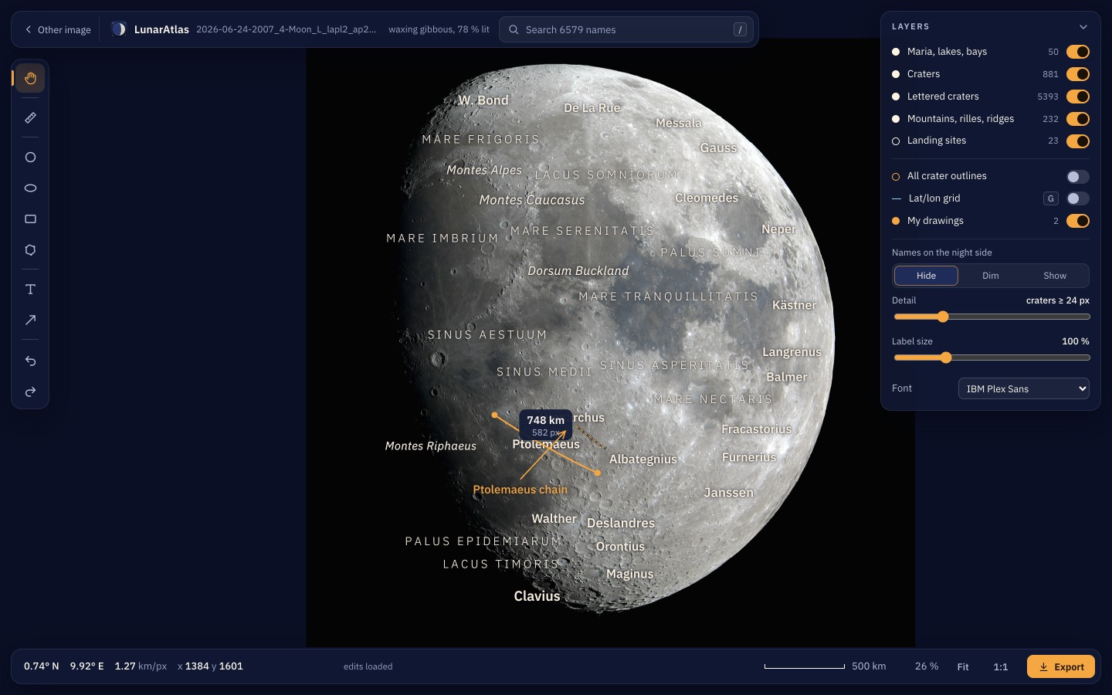Select Show for night side names
1112x695 pixels.
(x=1055, y=276)
